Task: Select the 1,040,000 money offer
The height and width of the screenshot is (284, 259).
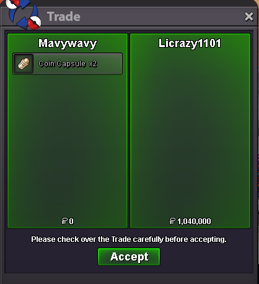Action: pyautogui.click(x=194, y=222)
